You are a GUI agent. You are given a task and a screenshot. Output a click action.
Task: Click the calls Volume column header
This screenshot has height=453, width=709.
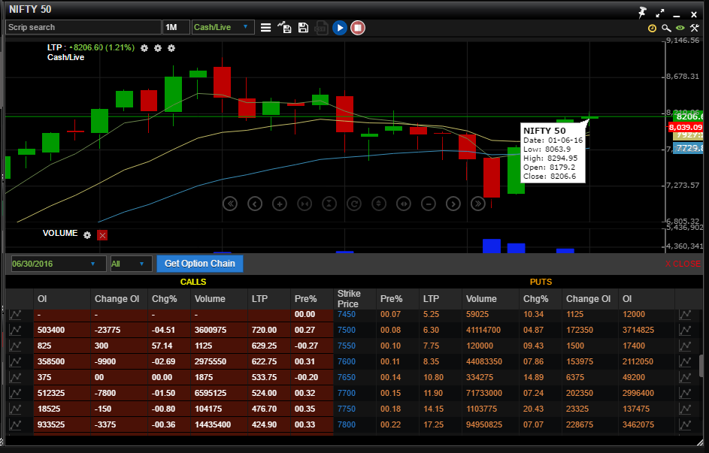tap(219, 299)
